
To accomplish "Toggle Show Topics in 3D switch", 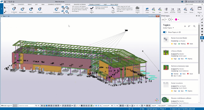I will click(x=165, y=32).
